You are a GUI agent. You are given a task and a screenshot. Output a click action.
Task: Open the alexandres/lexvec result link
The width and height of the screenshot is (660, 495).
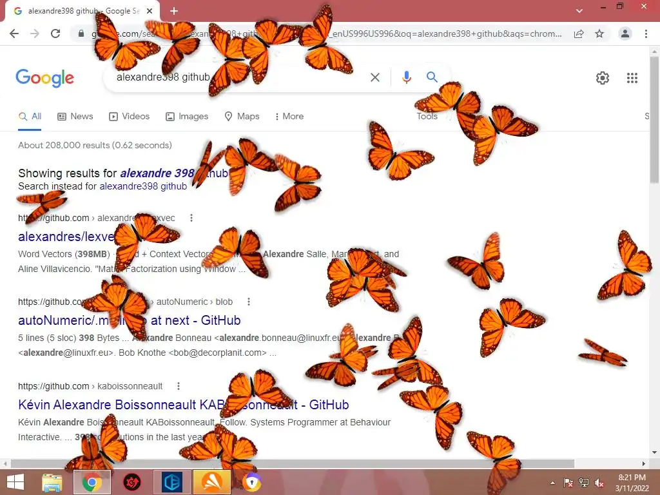click(x=66, y=237)
